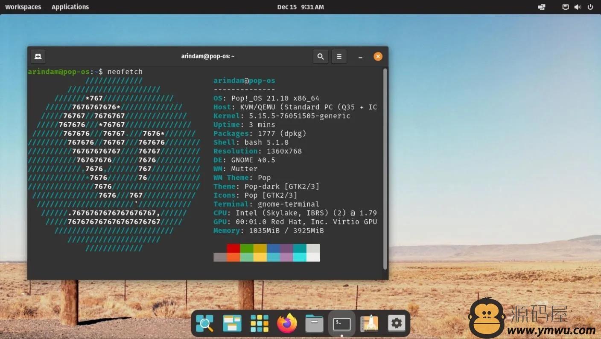Click the 'Host: KVM/QEMU' line

click(295, 107)
